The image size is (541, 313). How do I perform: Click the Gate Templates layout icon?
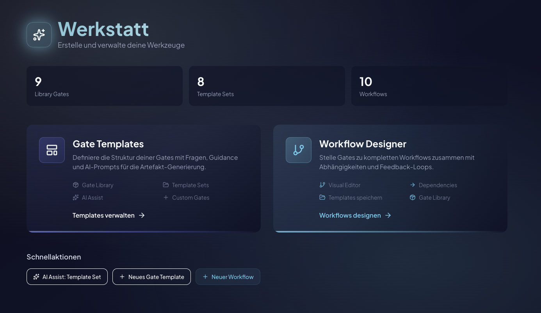[52, 150]
